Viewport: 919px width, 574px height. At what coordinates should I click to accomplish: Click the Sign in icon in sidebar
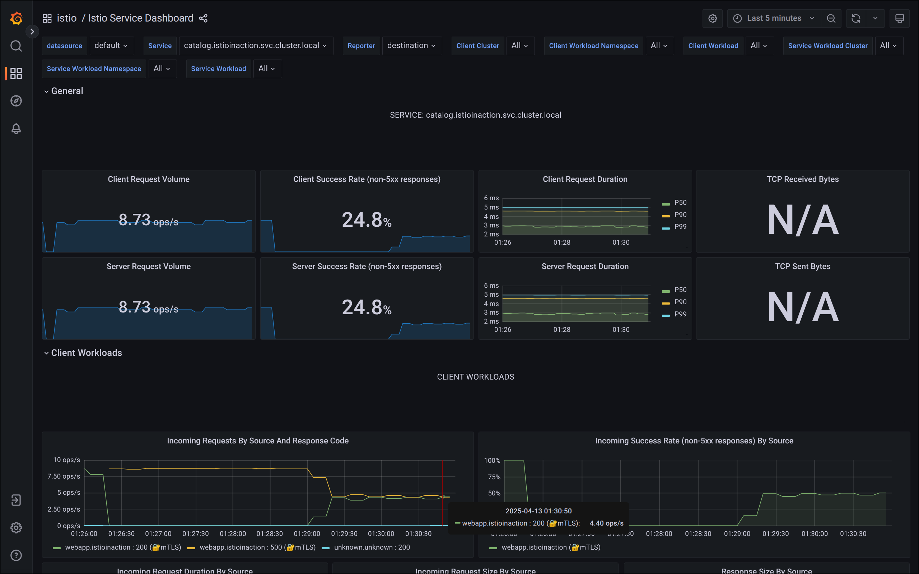[16, 500]
